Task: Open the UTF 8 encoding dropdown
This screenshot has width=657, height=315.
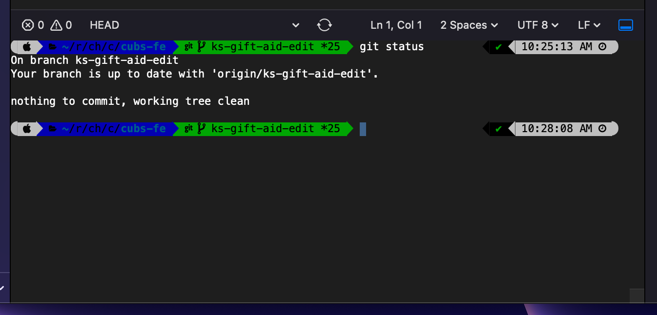Action: tap(537, 25)
